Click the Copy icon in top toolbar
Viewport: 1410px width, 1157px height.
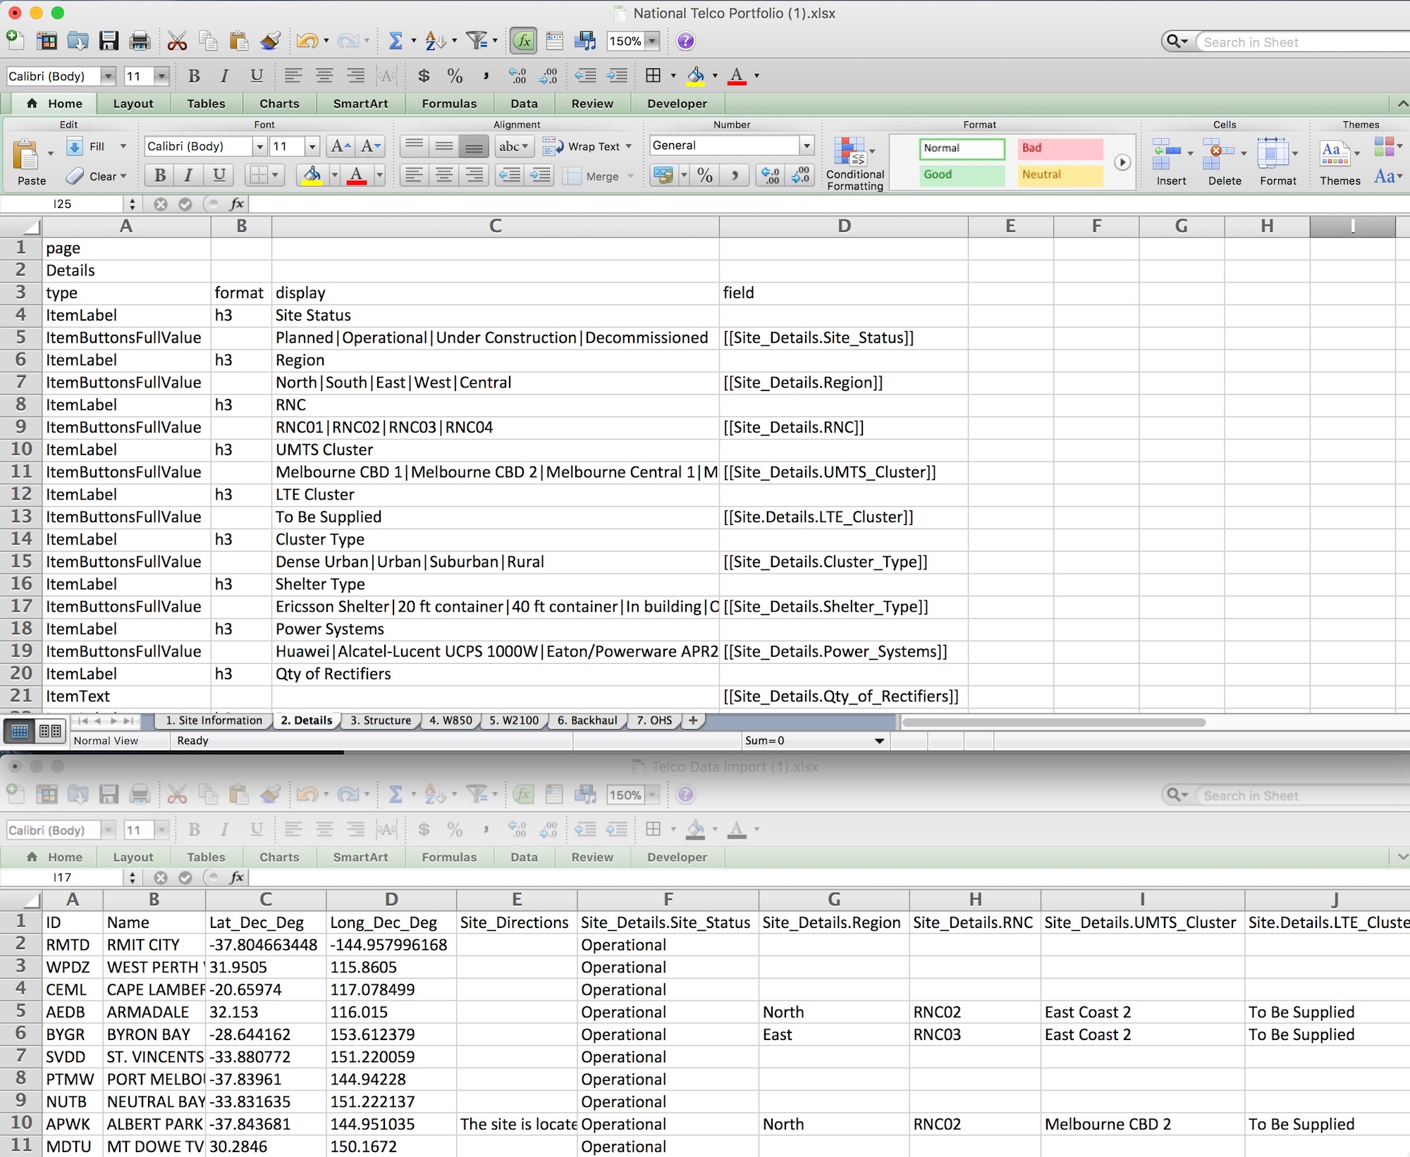coord(208,41)
